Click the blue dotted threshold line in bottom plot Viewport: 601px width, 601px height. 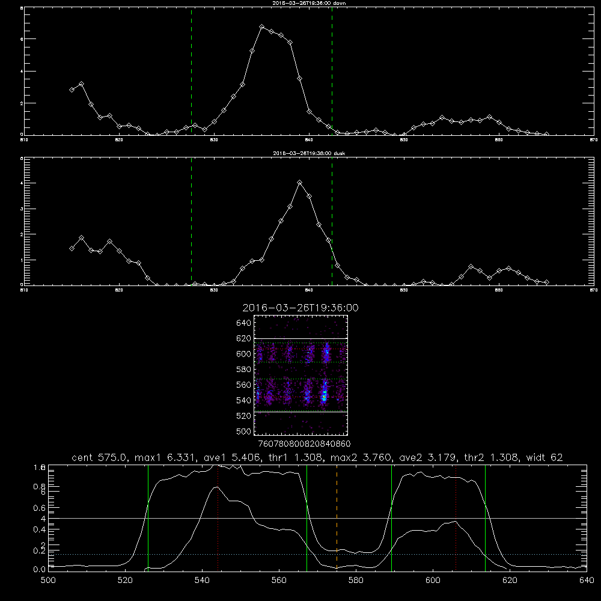[x=317, y=554]
